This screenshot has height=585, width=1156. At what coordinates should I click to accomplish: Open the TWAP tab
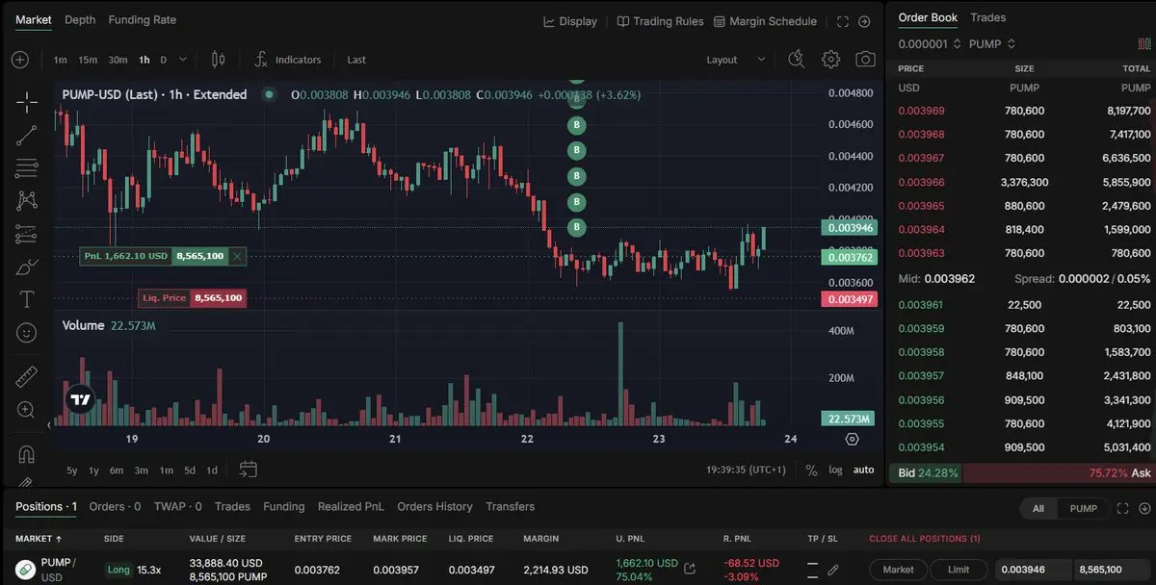click(178, 506)
